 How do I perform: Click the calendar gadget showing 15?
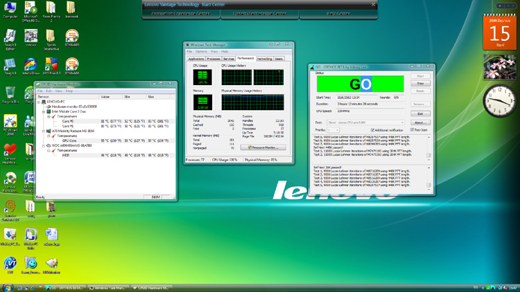pyautogui.click(x=499, y=33)
